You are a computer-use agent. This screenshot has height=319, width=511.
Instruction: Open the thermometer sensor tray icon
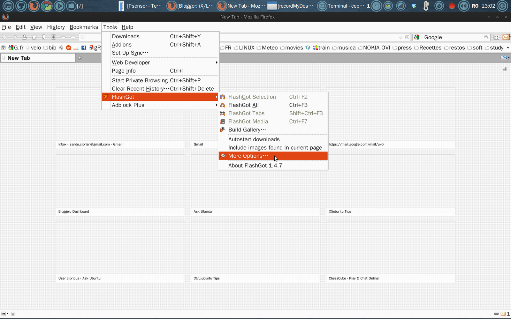click(x=426, y=6)
